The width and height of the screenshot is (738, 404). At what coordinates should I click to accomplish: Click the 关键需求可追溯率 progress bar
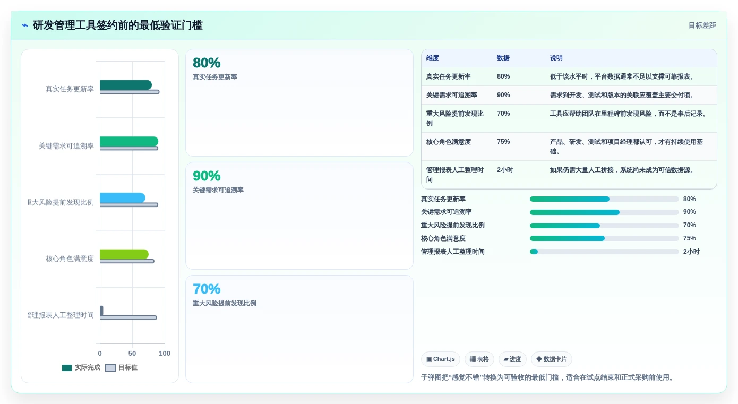[604, 212]
